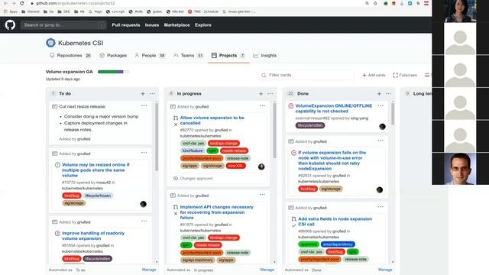
Task: Click the browser address bar URL
Action: (x=75, y=3)
